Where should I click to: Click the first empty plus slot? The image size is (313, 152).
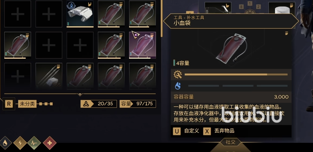point(17,14)
